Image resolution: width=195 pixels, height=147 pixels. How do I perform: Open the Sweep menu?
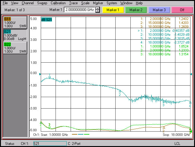[42, 3]
